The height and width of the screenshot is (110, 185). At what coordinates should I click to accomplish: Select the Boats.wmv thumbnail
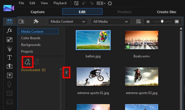click(x=142, y=40)
